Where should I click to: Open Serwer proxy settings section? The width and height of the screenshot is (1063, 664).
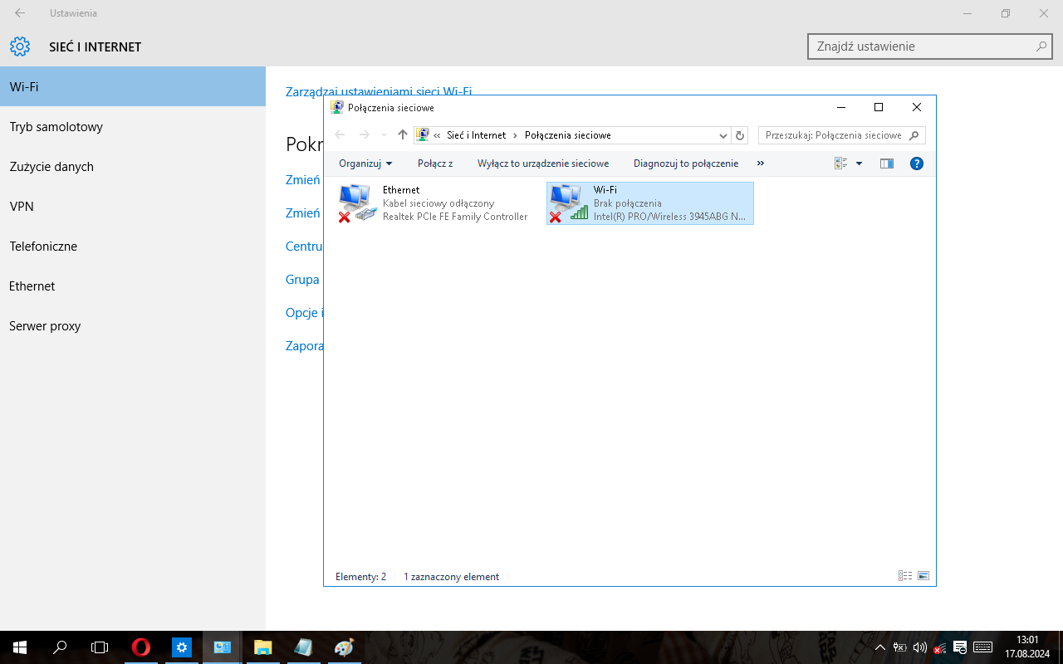coord(133,325)
